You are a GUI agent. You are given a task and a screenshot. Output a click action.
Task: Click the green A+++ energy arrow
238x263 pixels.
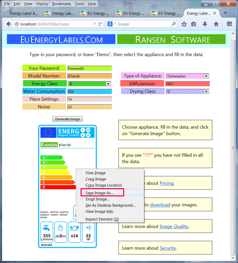tap(51, 158)
